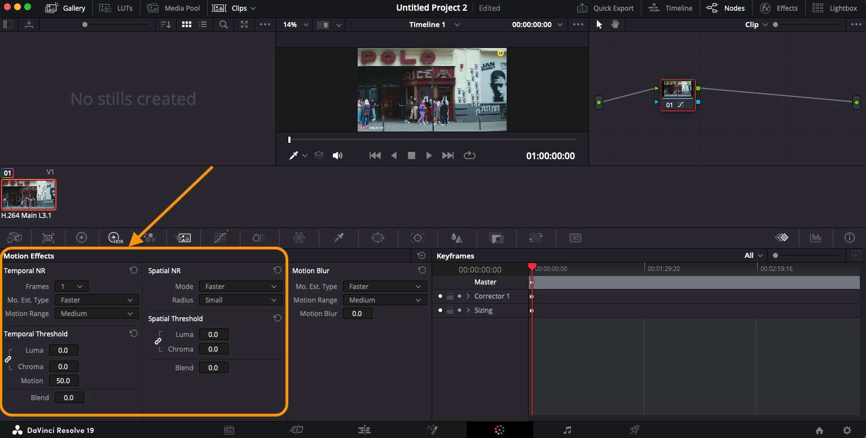Image resolution: width=866 pixels, height=438 pixels.
Task: Open the HDR color wheels palette
Action: tap(115, 238)
